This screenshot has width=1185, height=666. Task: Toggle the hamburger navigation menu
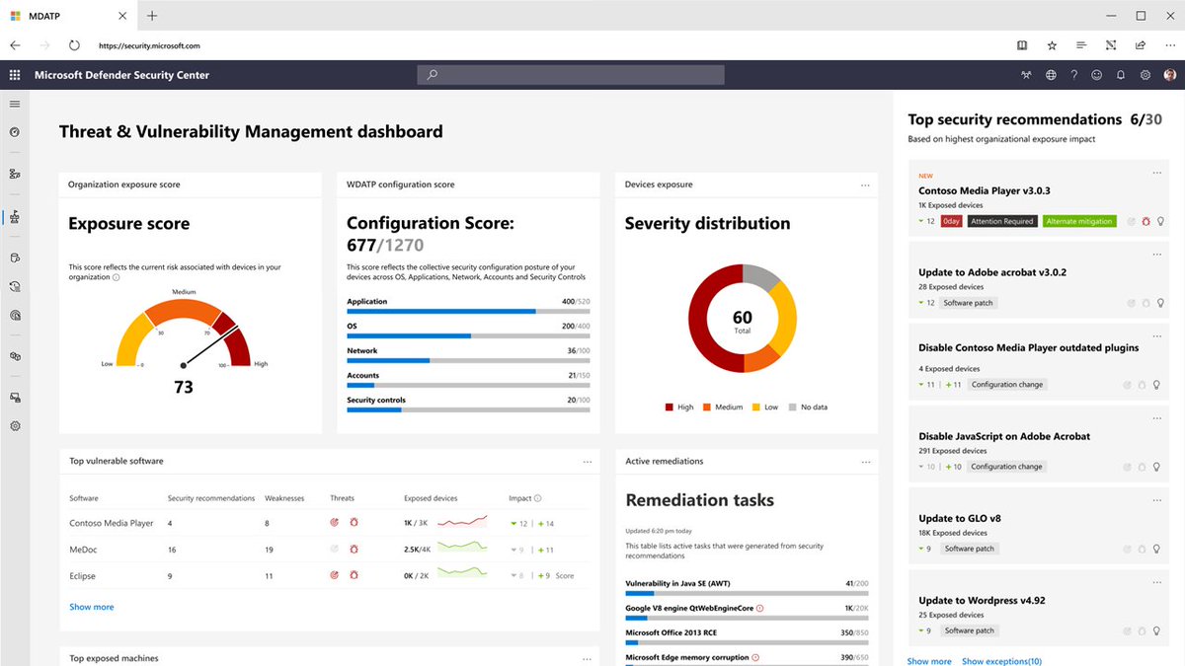[15, 104]
